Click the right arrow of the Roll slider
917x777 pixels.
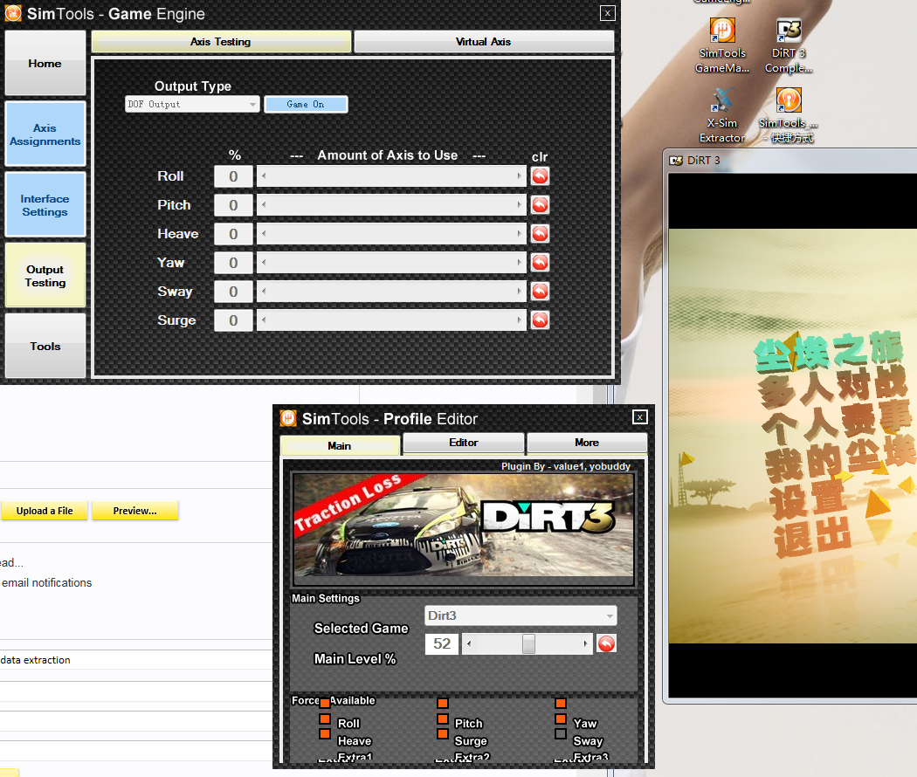519,176
